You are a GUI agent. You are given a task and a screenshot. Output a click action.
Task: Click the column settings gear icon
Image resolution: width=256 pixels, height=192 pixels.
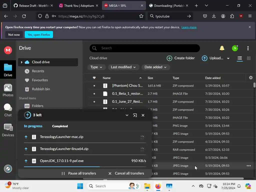251,78
